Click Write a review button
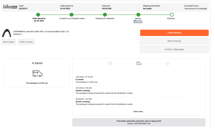 [x=26, y=42]
